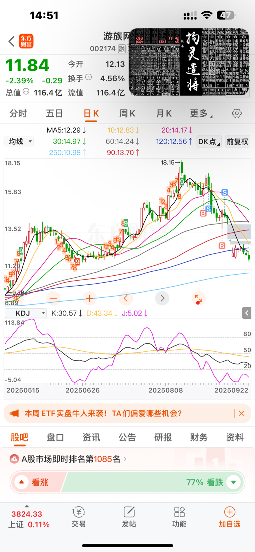Tap the K:30.57 KDJ value

[x=67, y=313]
